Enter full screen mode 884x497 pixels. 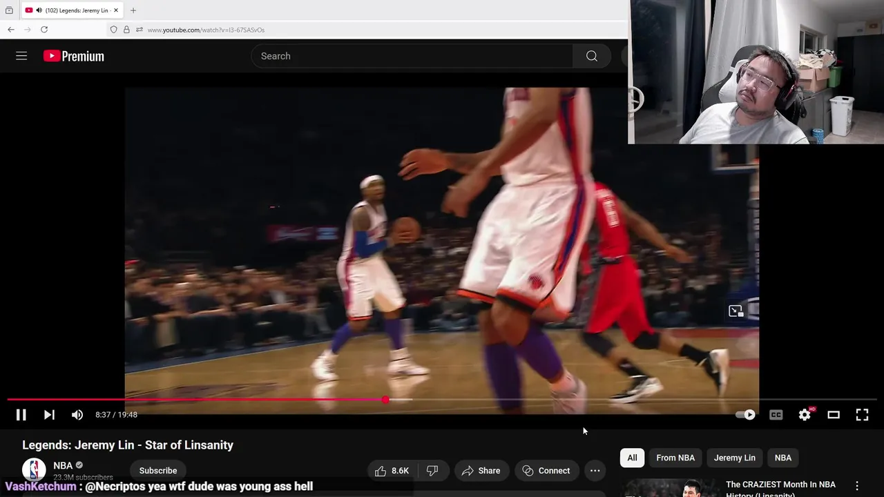click(862, 415)
